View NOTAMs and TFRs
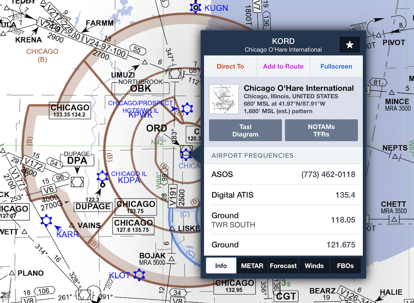414x303 pixels. pos(321,130)
